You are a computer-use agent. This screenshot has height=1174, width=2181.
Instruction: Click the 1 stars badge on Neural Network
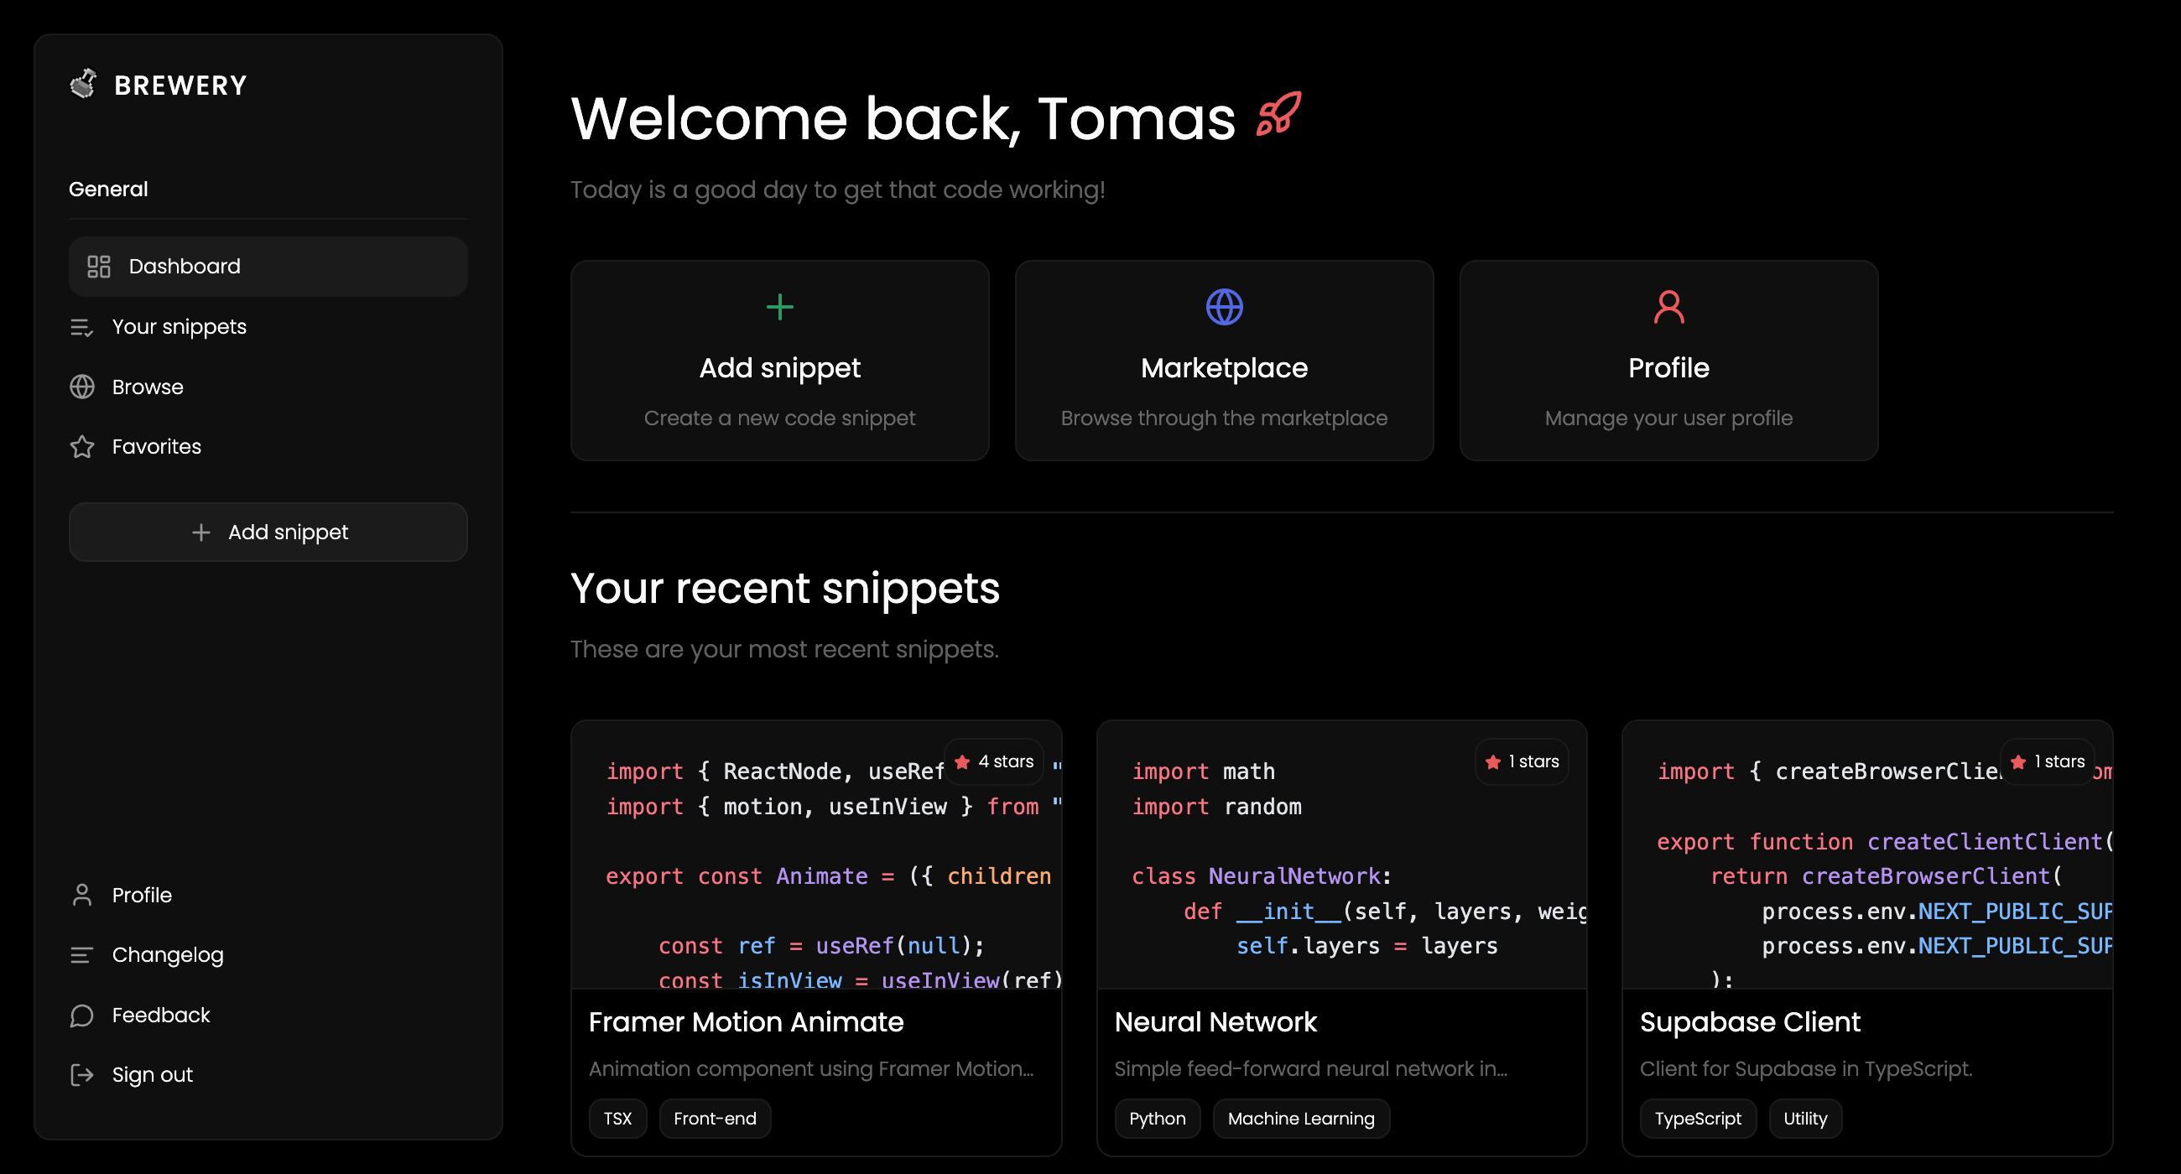click(x=1522, y=761)
